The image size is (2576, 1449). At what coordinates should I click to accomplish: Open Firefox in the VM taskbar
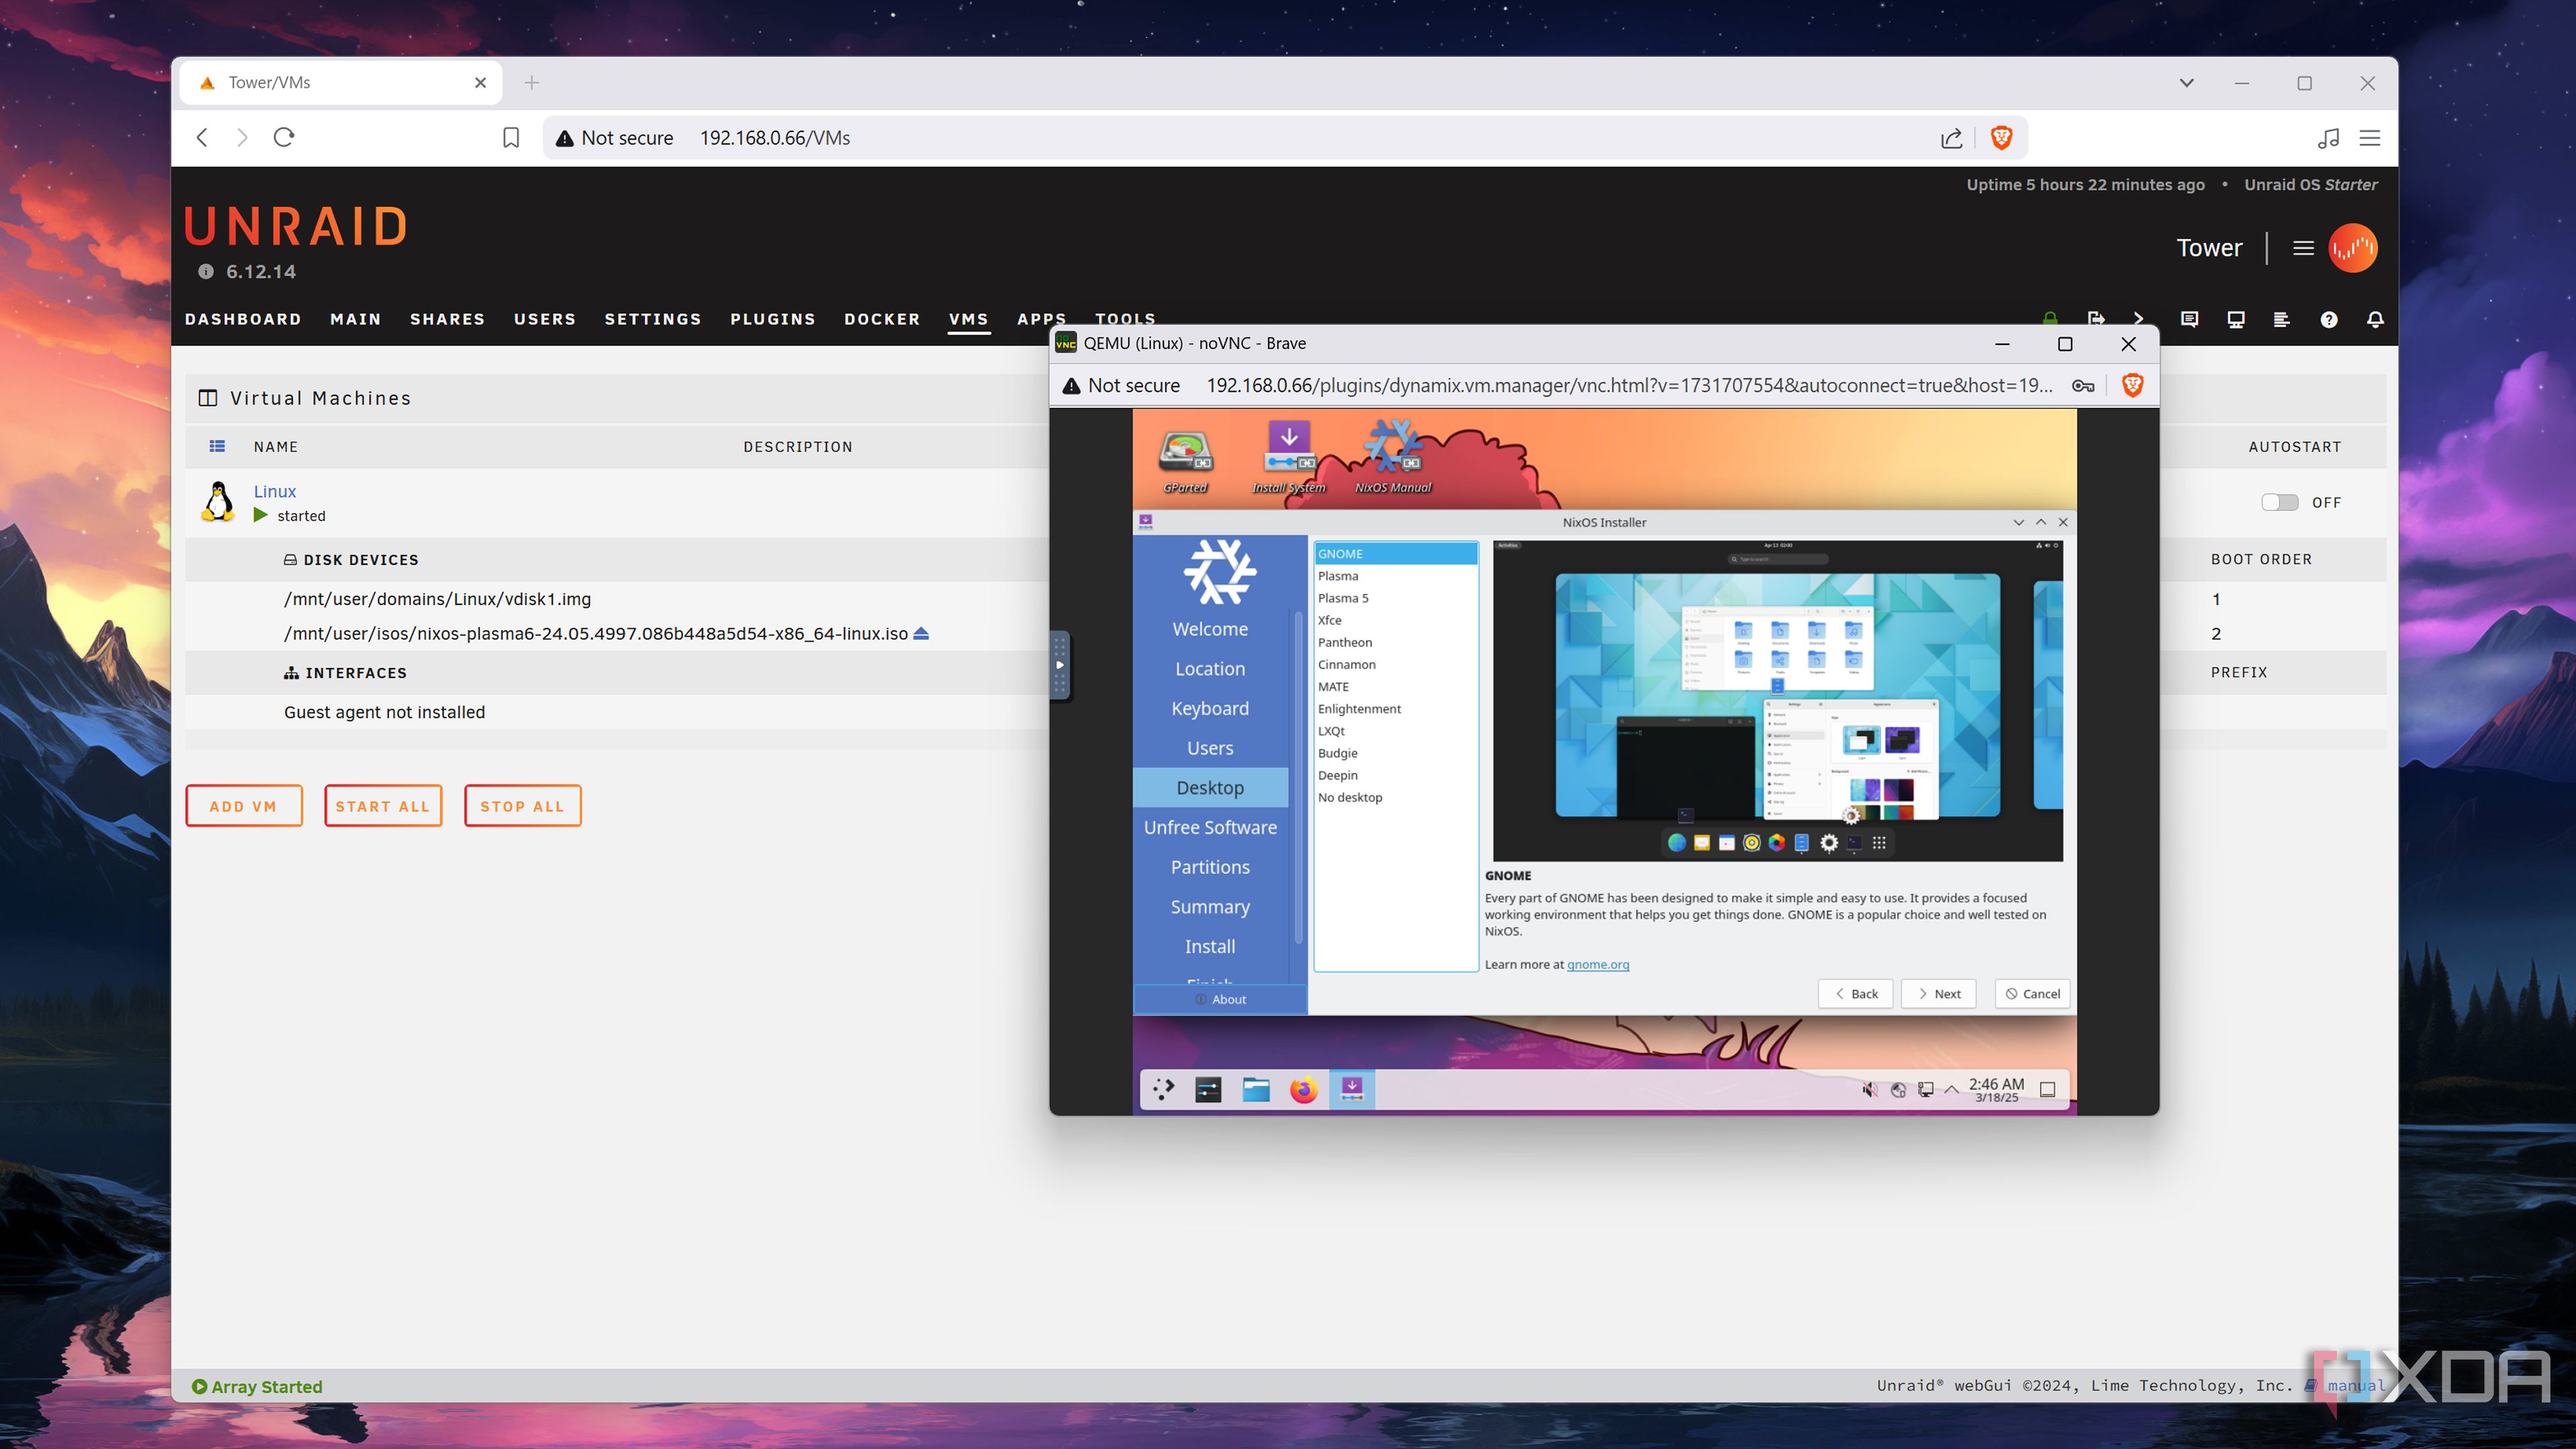(x=1303, y=1089)
